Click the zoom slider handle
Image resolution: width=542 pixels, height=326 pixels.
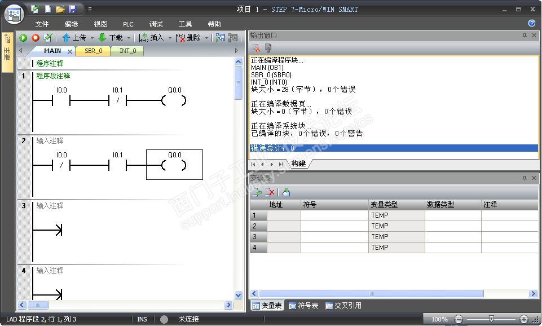pos(491,319)
